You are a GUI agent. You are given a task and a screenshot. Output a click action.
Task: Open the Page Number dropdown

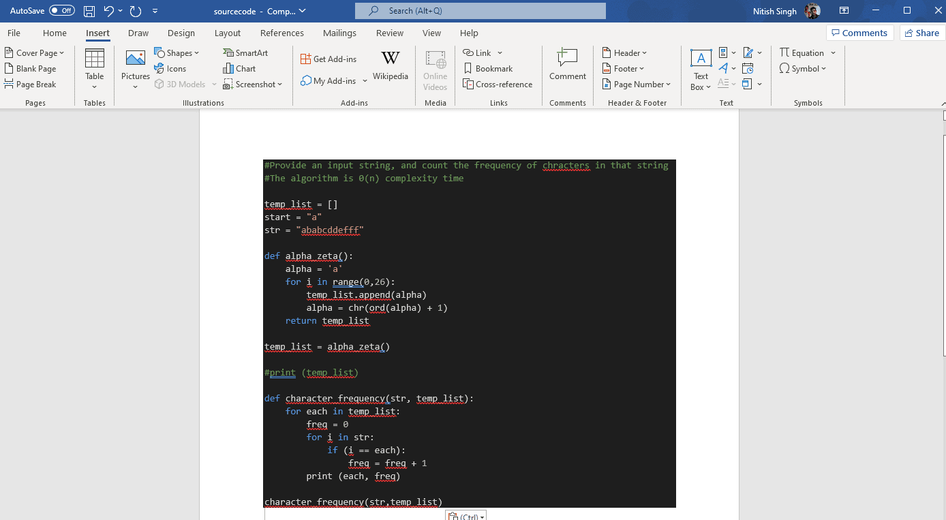point(637,84)
